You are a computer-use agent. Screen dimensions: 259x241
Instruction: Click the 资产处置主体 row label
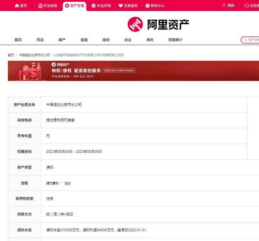(x=25, y=105)
